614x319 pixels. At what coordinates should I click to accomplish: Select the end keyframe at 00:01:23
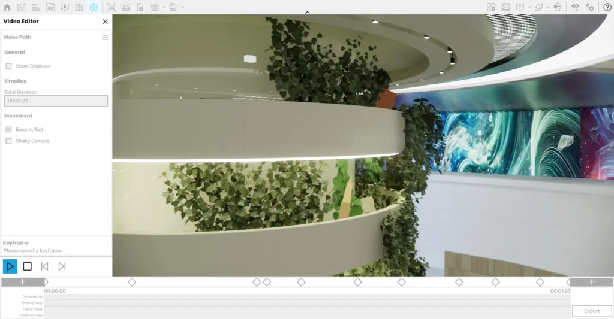point(568,282)
